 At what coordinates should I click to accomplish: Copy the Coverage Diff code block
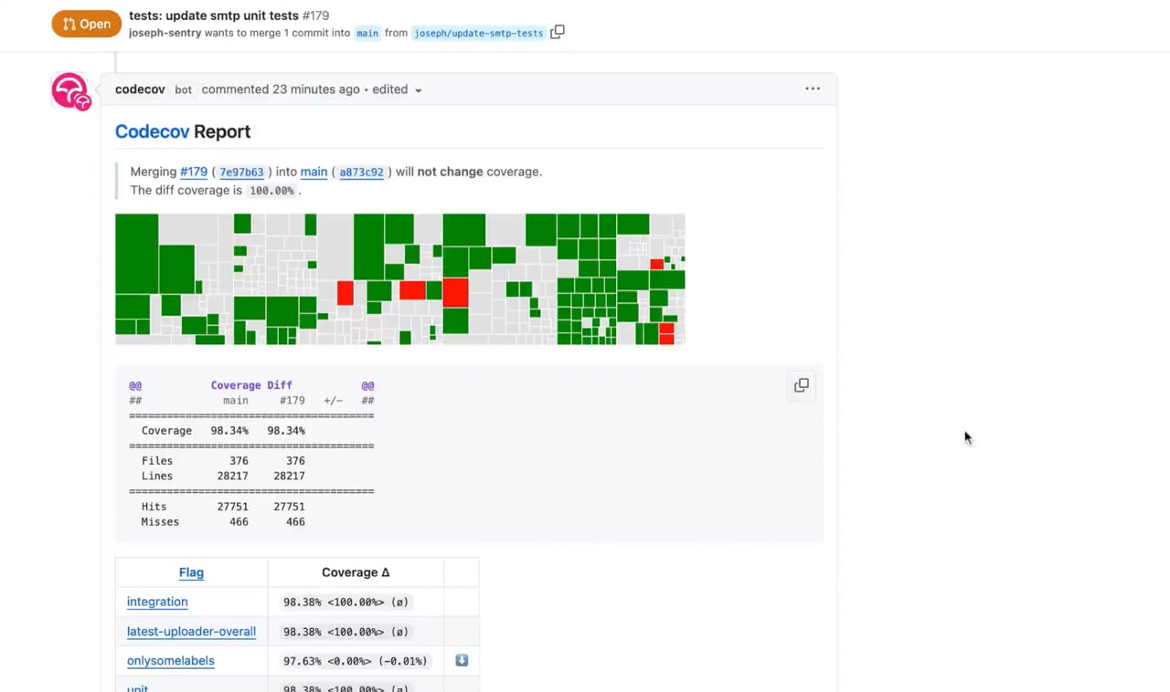[802, 385]
